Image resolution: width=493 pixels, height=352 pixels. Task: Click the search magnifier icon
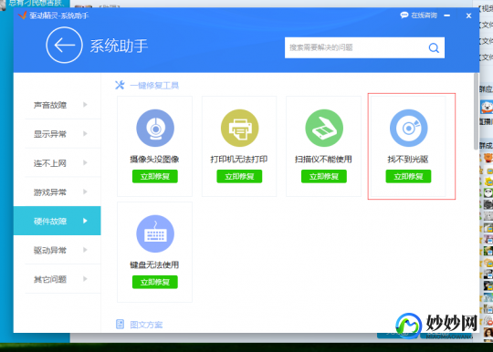(x=434, y=47)
